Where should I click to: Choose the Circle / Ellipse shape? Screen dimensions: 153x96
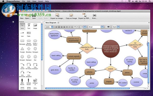click(35, 42)
